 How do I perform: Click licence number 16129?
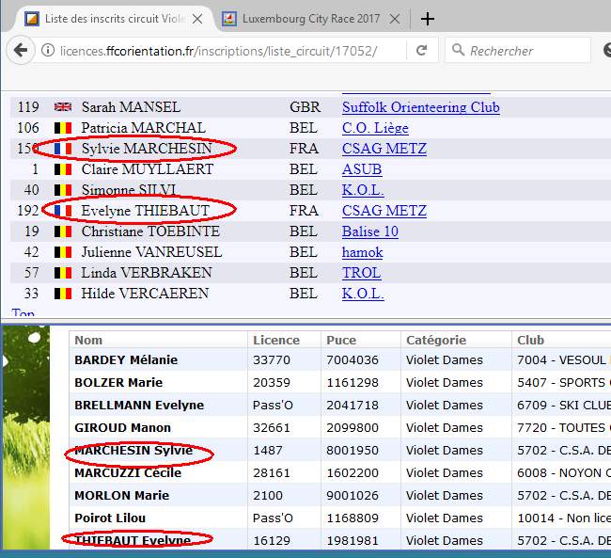(272, 541)
